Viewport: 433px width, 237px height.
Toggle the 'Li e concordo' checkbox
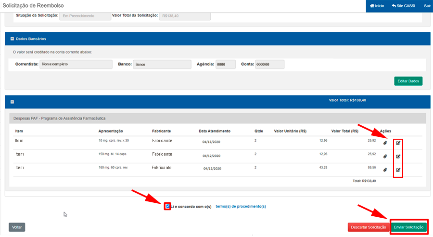tap(167, 206)
